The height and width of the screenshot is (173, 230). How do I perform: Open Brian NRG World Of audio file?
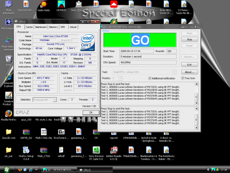coord(166,7)
